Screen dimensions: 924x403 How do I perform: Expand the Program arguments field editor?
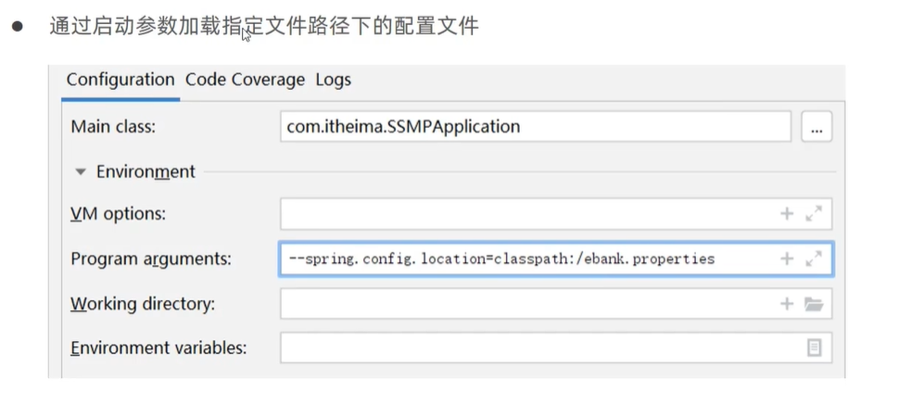point(814,258)
